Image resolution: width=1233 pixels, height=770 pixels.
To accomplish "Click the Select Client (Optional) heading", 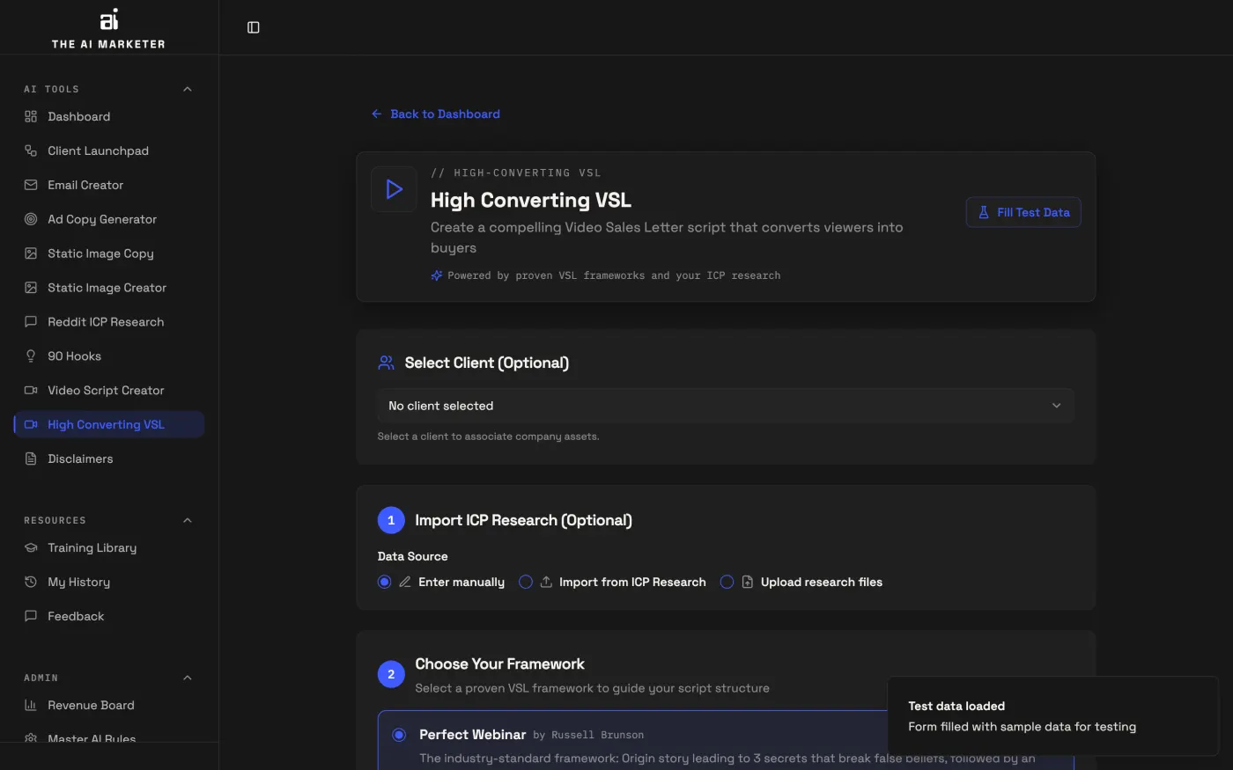I will [486, 363].
